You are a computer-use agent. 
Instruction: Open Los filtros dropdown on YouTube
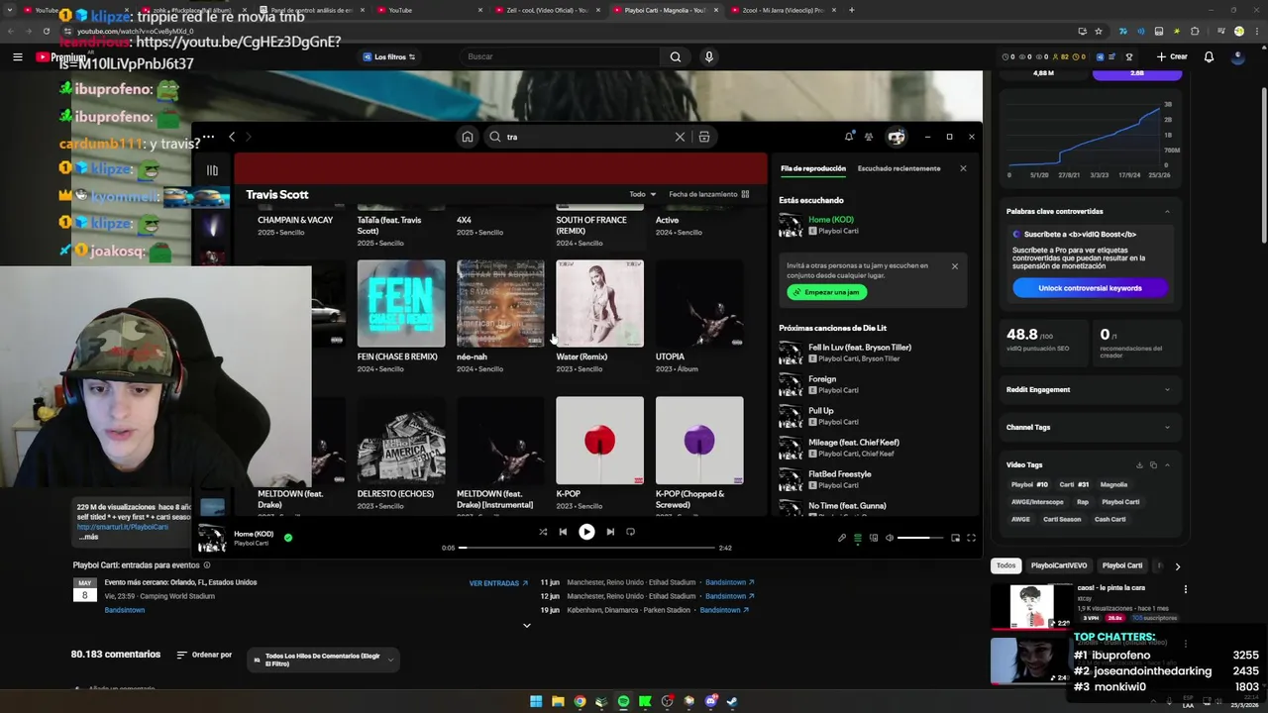coord(389,56)
